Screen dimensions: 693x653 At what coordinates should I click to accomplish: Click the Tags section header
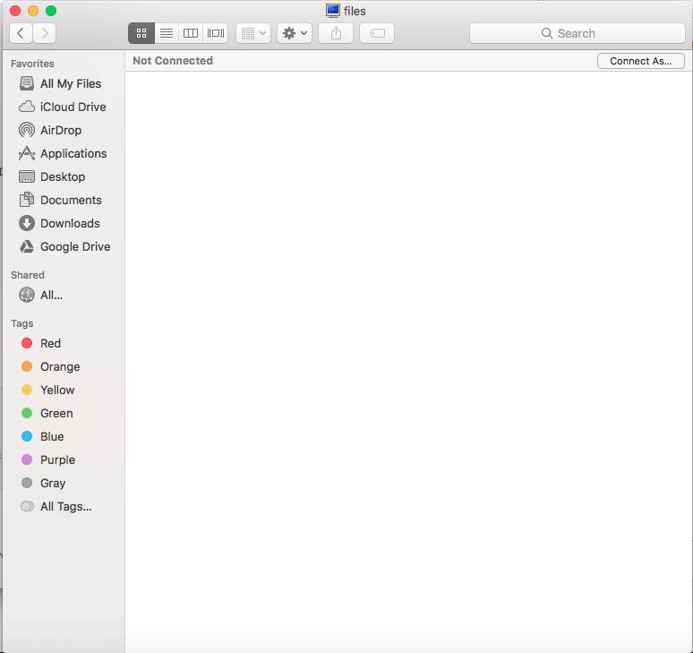pyautogui.click(x=22, y=323)
